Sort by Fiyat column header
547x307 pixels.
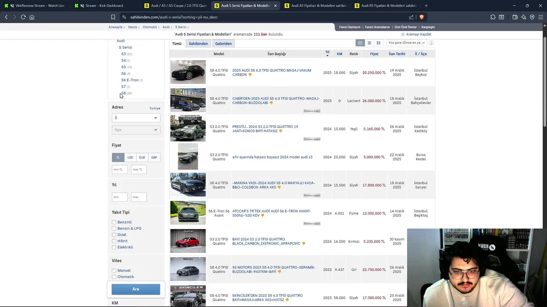point(374,54)
